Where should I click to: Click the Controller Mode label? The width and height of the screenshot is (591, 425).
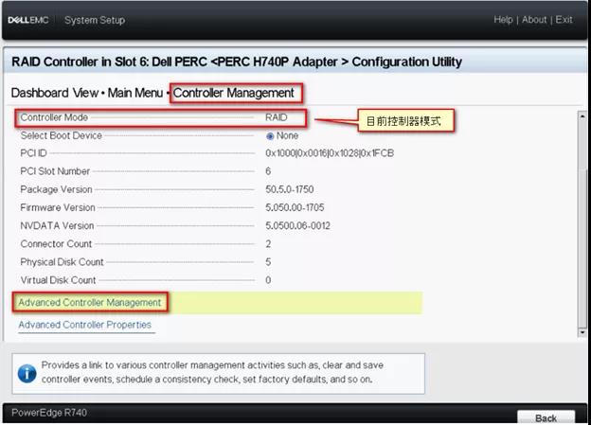(54, 117)
